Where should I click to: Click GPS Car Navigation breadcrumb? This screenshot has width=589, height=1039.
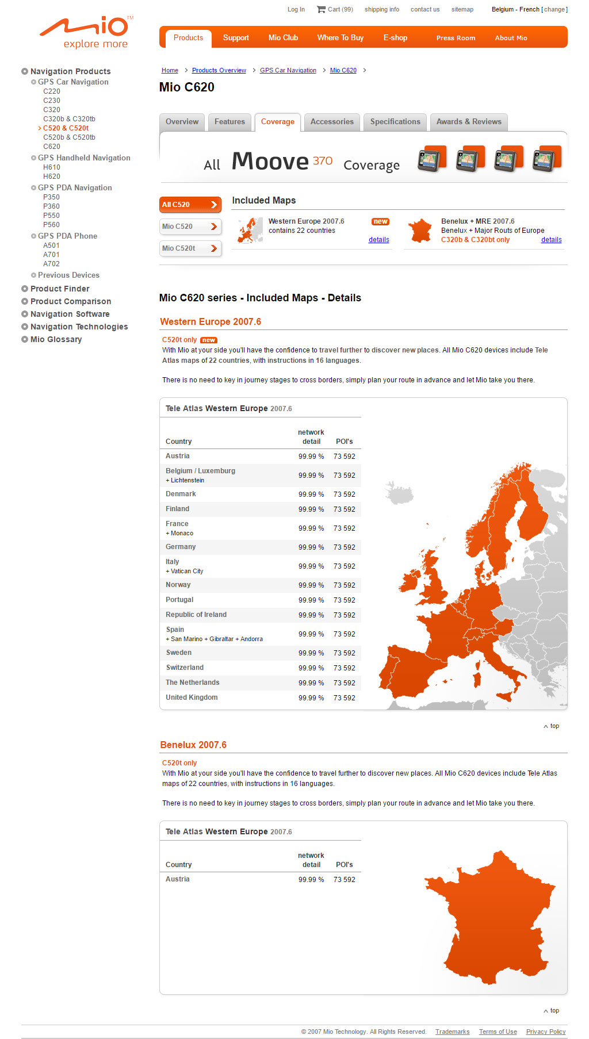[x=288, y=70]
